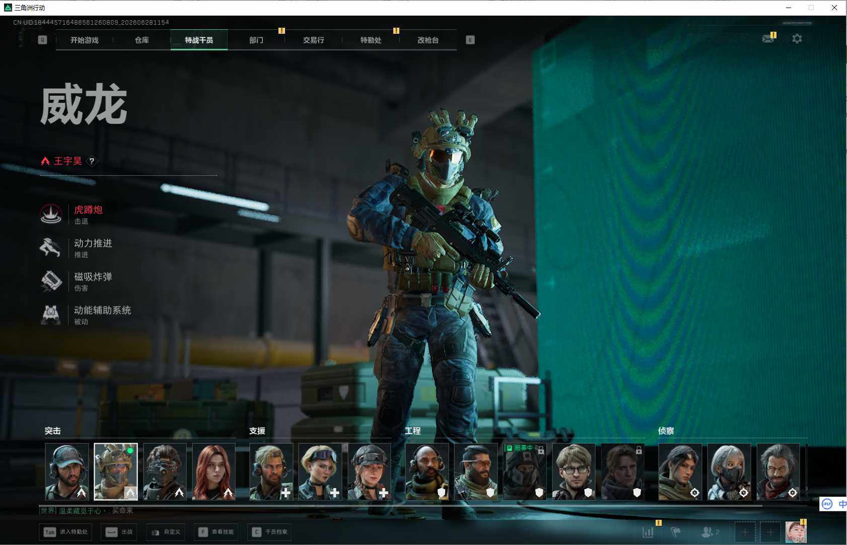
Task: Click the 世界 chat message line
Action: [86, 511]
